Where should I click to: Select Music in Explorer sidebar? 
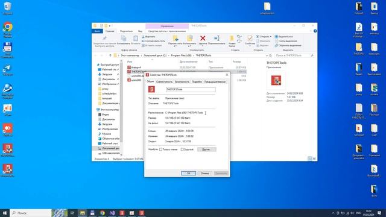click(107, 134)
